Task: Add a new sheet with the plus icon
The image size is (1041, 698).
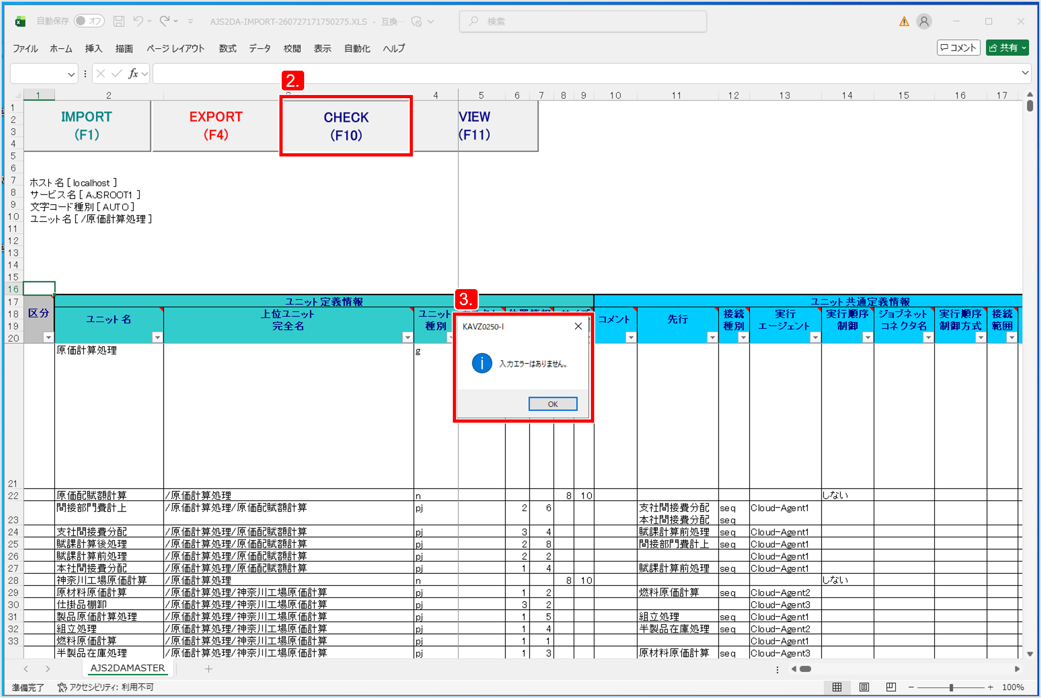Action: coord(209,669)
